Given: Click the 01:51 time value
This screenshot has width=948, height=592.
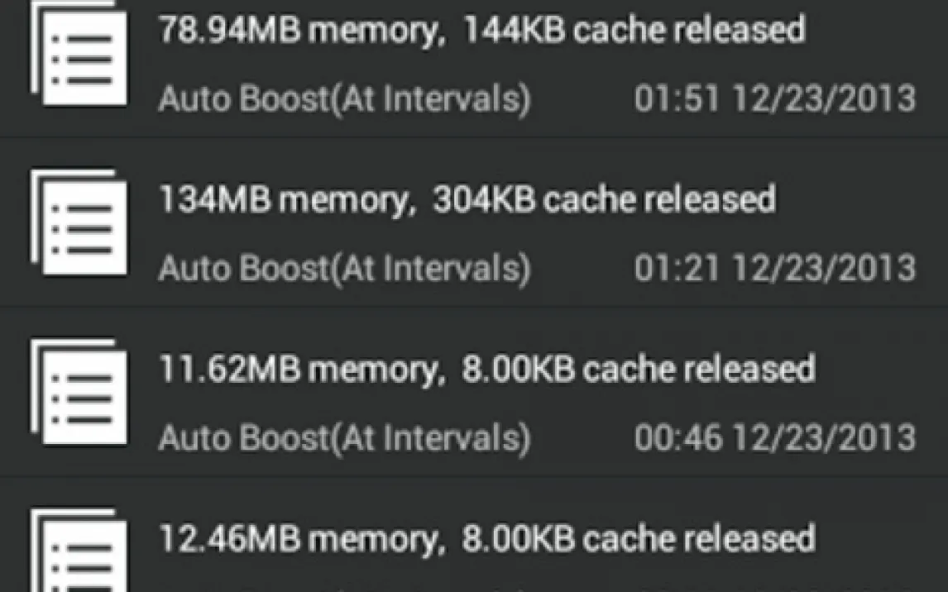Looking at the screenshot, I should point(677,99).
